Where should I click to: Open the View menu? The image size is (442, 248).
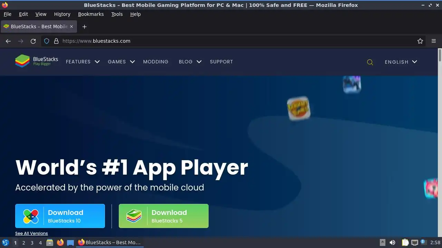click(41, 14)
